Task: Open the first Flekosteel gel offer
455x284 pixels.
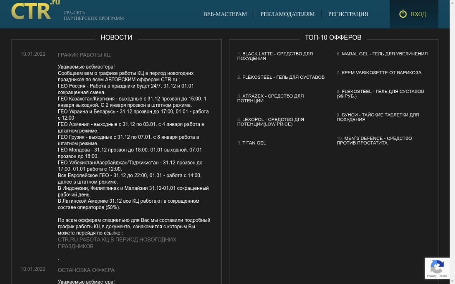Action: [x=283, y=77]
